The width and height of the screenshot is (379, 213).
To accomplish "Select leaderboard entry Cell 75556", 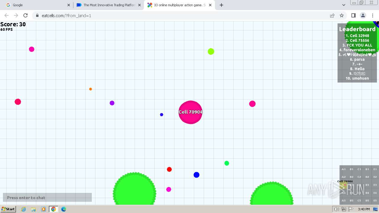I will (x=357, y=40).
